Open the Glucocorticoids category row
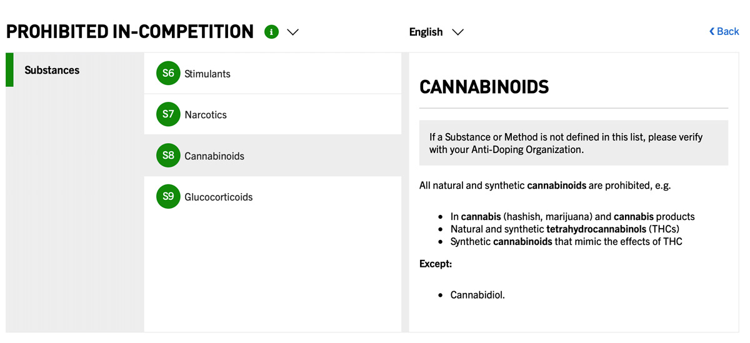The height and width of the screenshot is (343, 750). [272, 197]
